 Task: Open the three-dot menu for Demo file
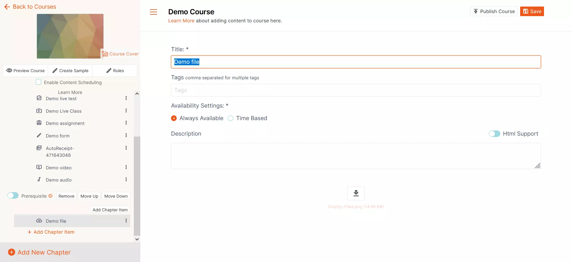[126, 221]
